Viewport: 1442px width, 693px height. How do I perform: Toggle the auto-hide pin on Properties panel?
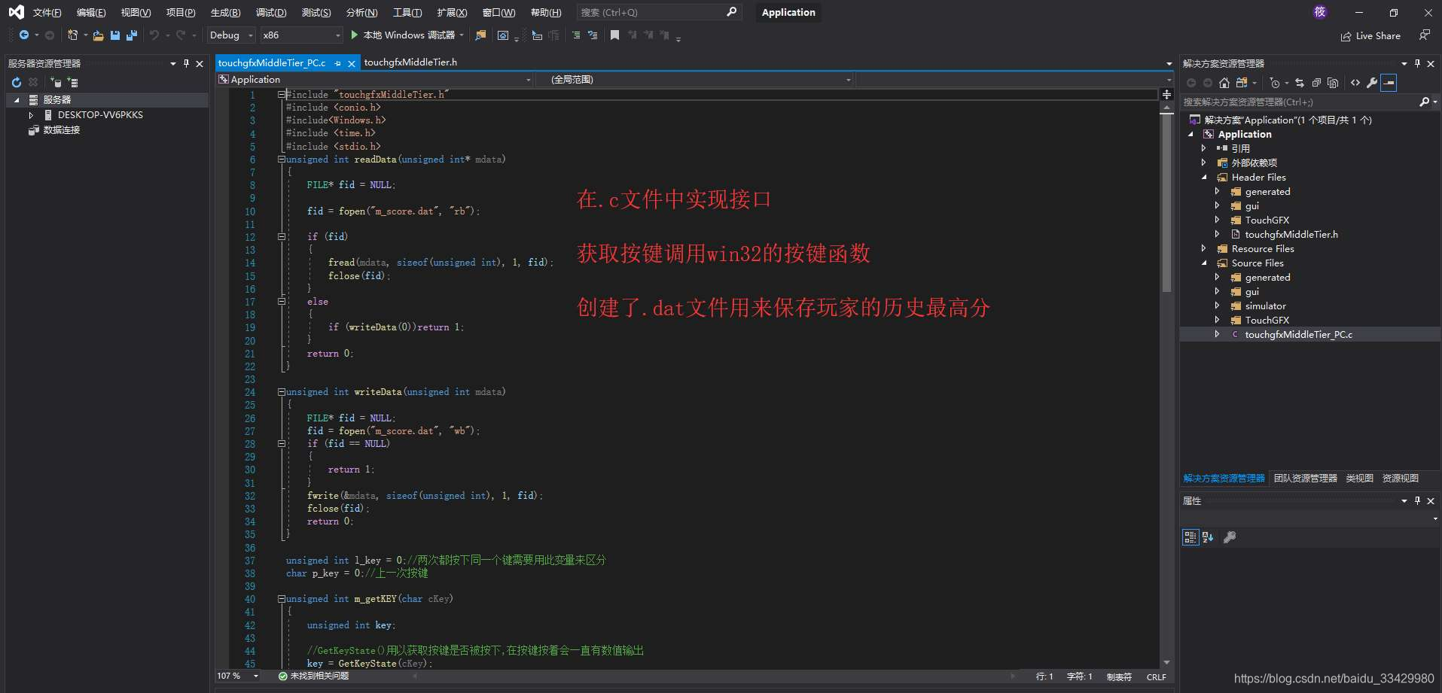tap(1417, 501)
